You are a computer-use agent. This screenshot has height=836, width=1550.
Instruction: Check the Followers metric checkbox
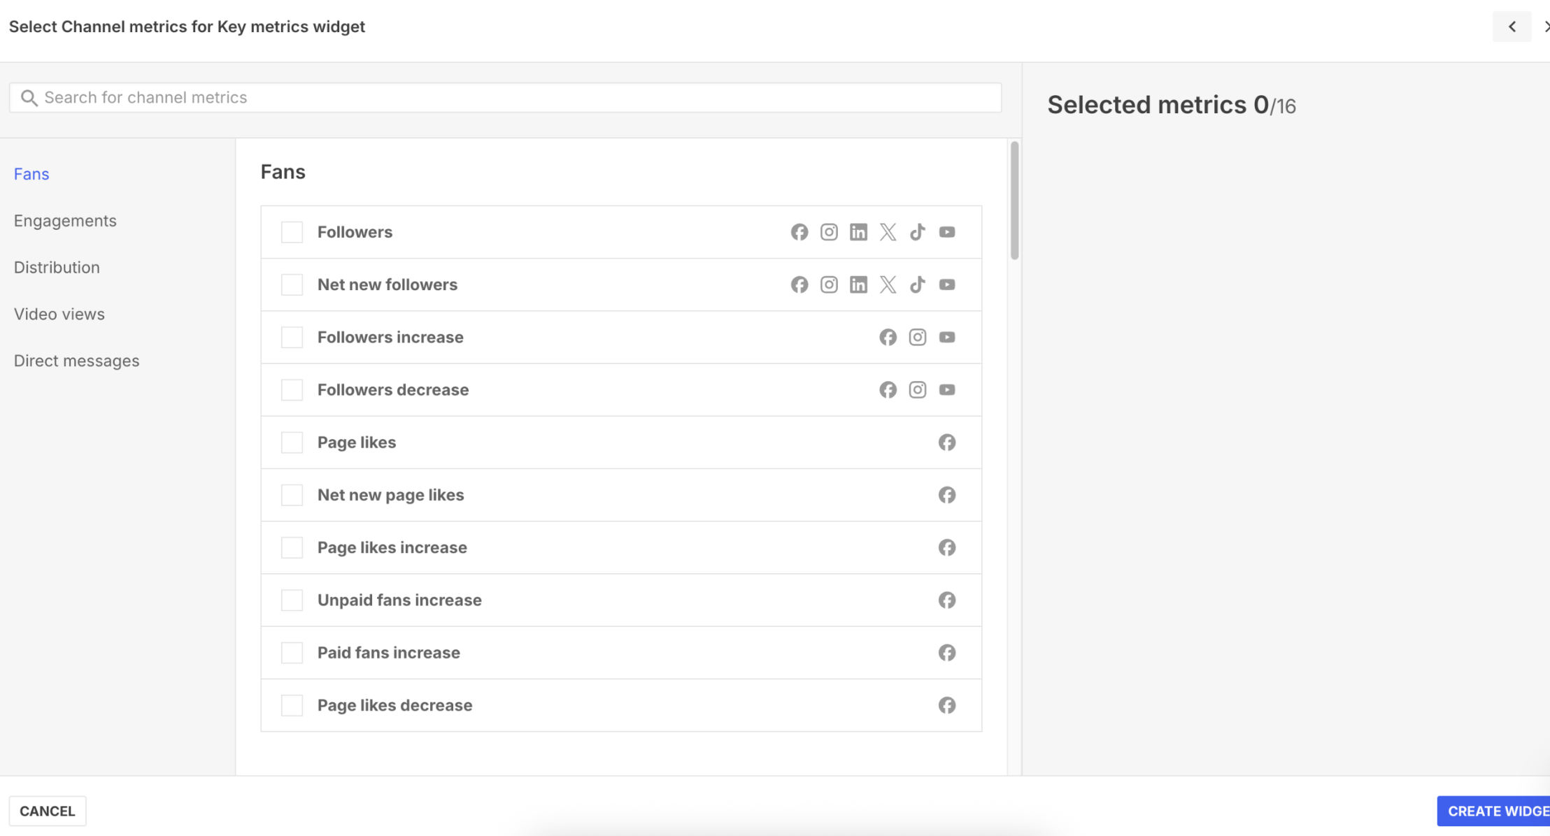tap(292, 231)
